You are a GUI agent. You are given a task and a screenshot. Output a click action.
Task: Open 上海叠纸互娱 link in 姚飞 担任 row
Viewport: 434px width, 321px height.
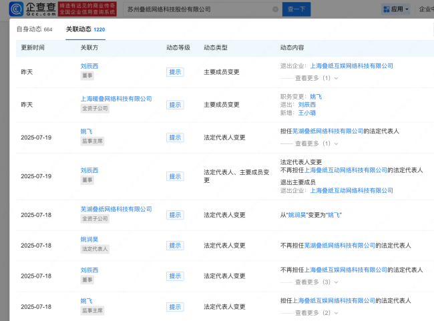pyautogui.click(x=334, y=300)
